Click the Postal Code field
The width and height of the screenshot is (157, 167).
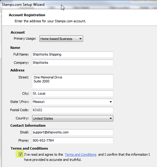pos(73,110)
